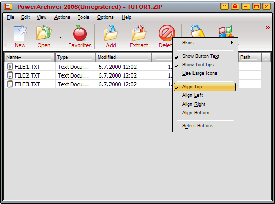Click Text Docu... type of FILE3.TXT
275x204 pixels.
73,84
